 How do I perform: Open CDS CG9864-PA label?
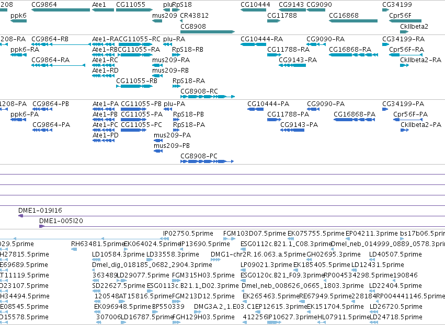coord(51,125)
